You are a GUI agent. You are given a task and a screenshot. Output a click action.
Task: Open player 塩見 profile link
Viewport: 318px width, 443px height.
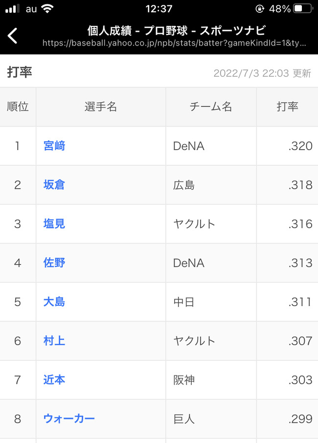tap(54, 224)
